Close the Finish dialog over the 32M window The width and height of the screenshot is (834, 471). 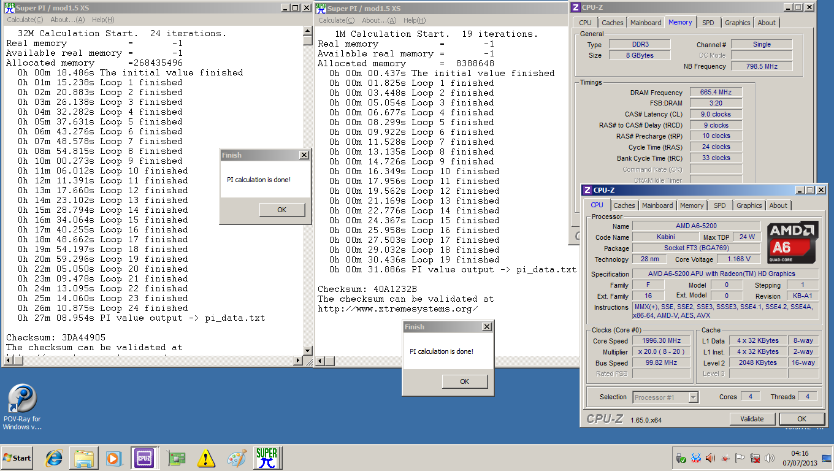[x=304, y=155]
